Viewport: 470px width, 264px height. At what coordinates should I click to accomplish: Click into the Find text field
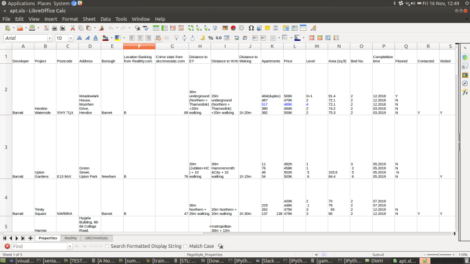pyautogui.click(x=40, y=246)
